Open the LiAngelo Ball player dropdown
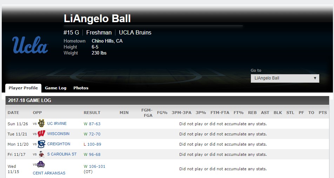Screen dimensions: 334x178 [285, 78]
